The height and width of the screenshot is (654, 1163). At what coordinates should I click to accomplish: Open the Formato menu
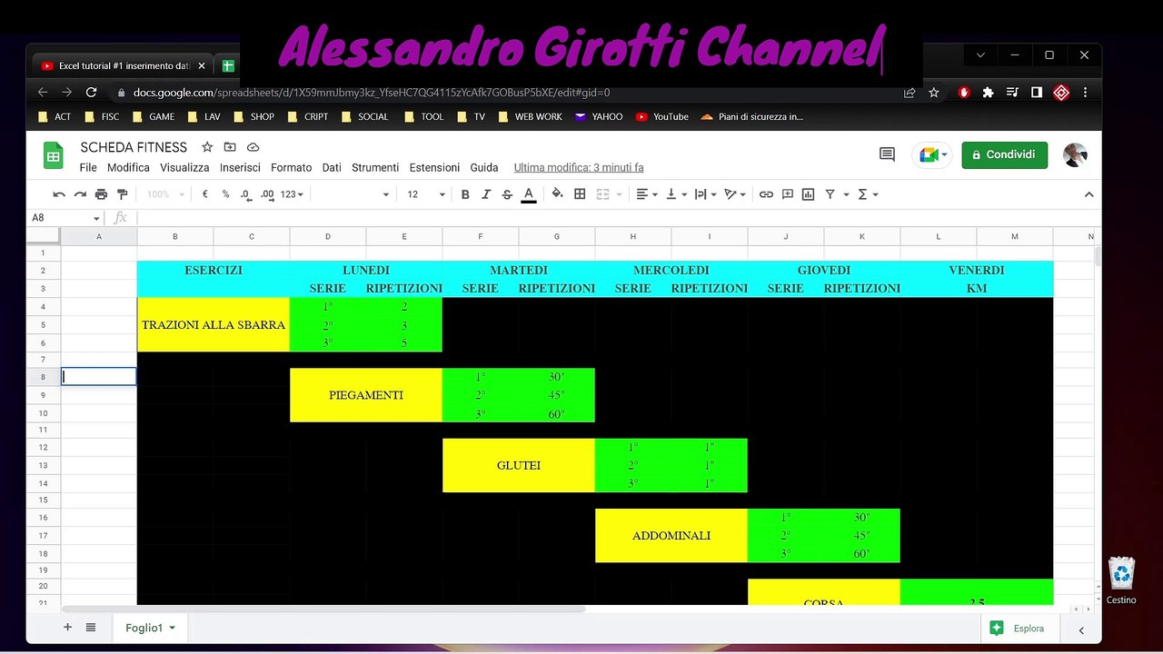pos(291,168)
